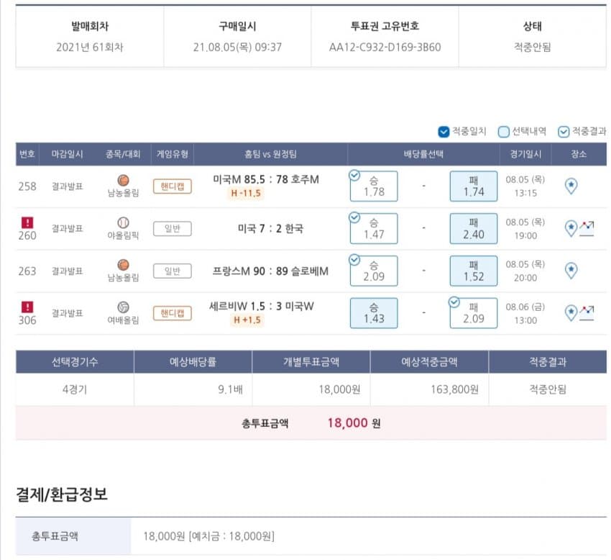Click the 핸디캡 tag in game 258 row

pos(172,186)
